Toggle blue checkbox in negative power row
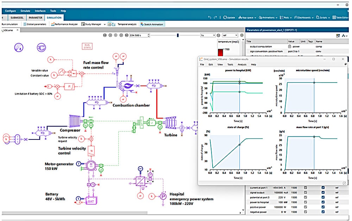This screenshot has width=352, height=221. point(323,212)
